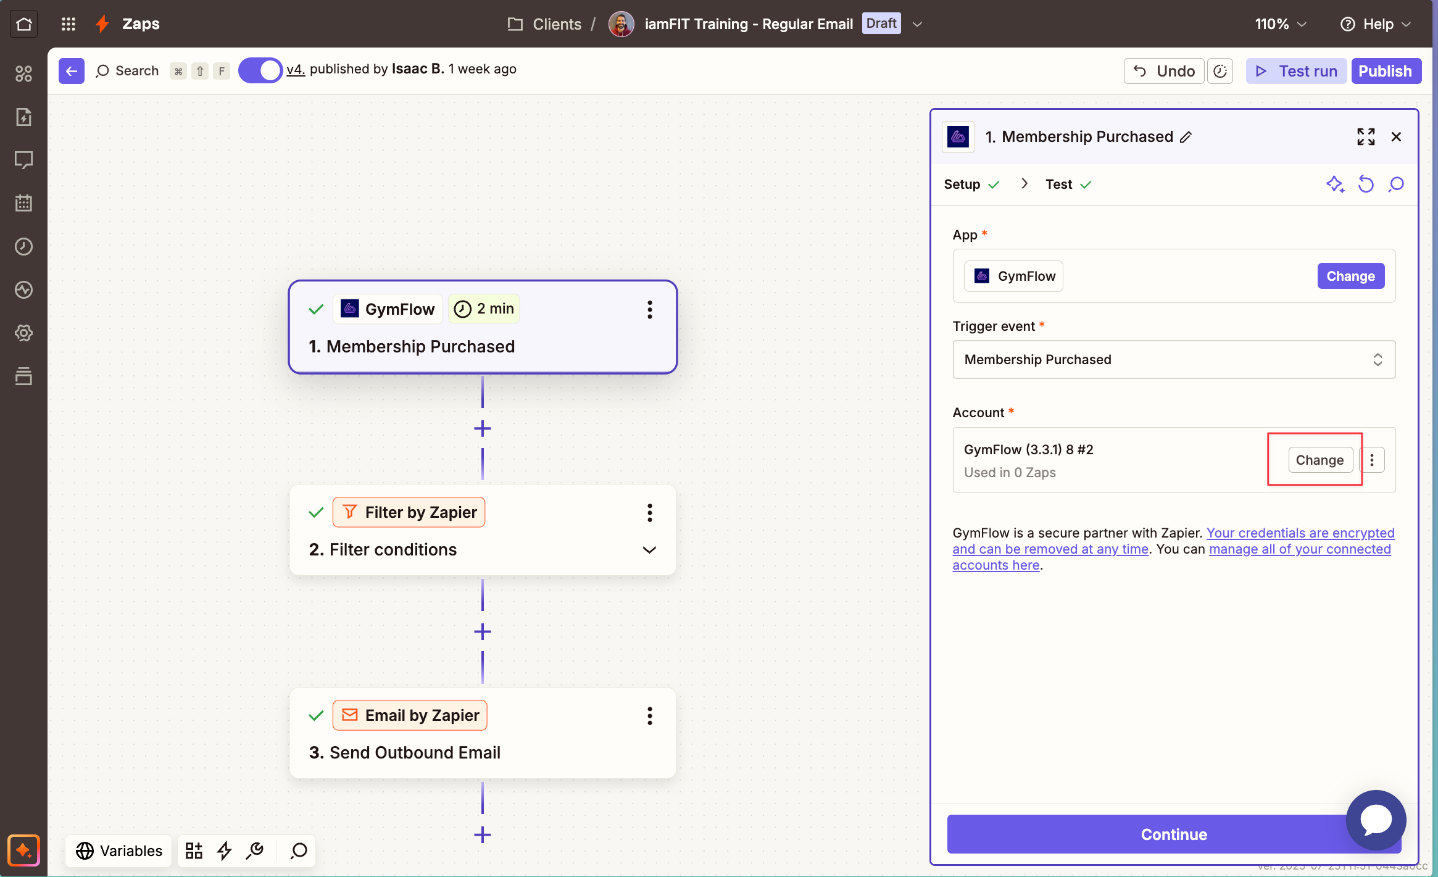Open the calendar icon in left sidebar
The height and width of the screenshot is (877, 1438).
[x=23, y=203]
